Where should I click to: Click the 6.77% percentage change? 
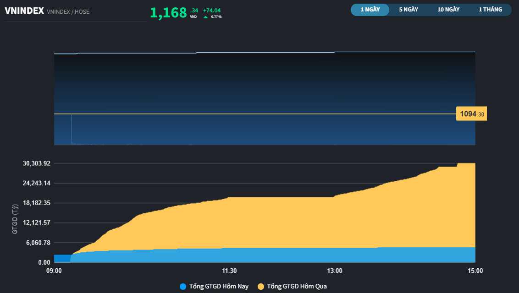coord(216,17)
